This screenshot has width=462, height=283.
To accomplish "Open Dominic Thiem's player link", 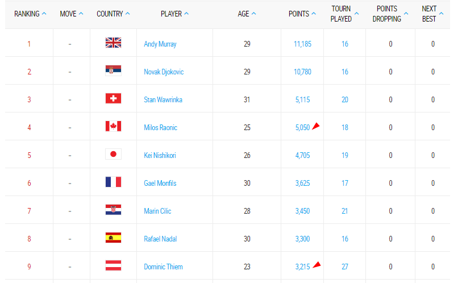I will pos(163,267).
